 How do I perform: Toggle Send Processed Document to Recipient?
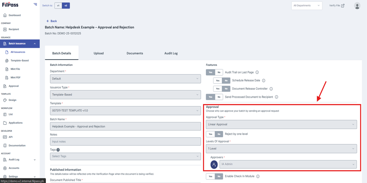coord(214,97)
